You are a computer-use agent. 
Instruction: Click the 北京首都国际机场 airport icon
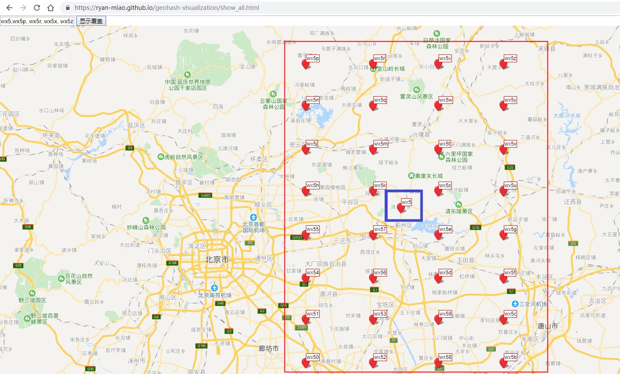point(254,218)
